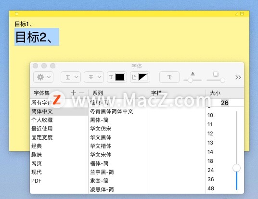Screen dimensions: 258x199
Task: Click the 系列 column header
Action: (x=98, y=93)
